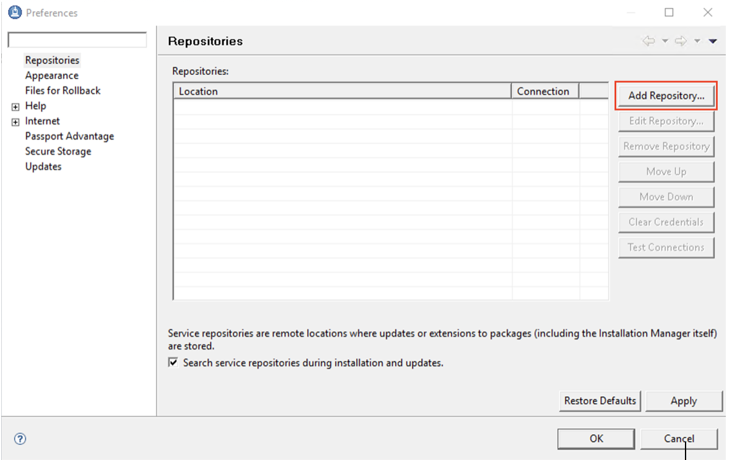Click the Connection column header

(545, 92)
